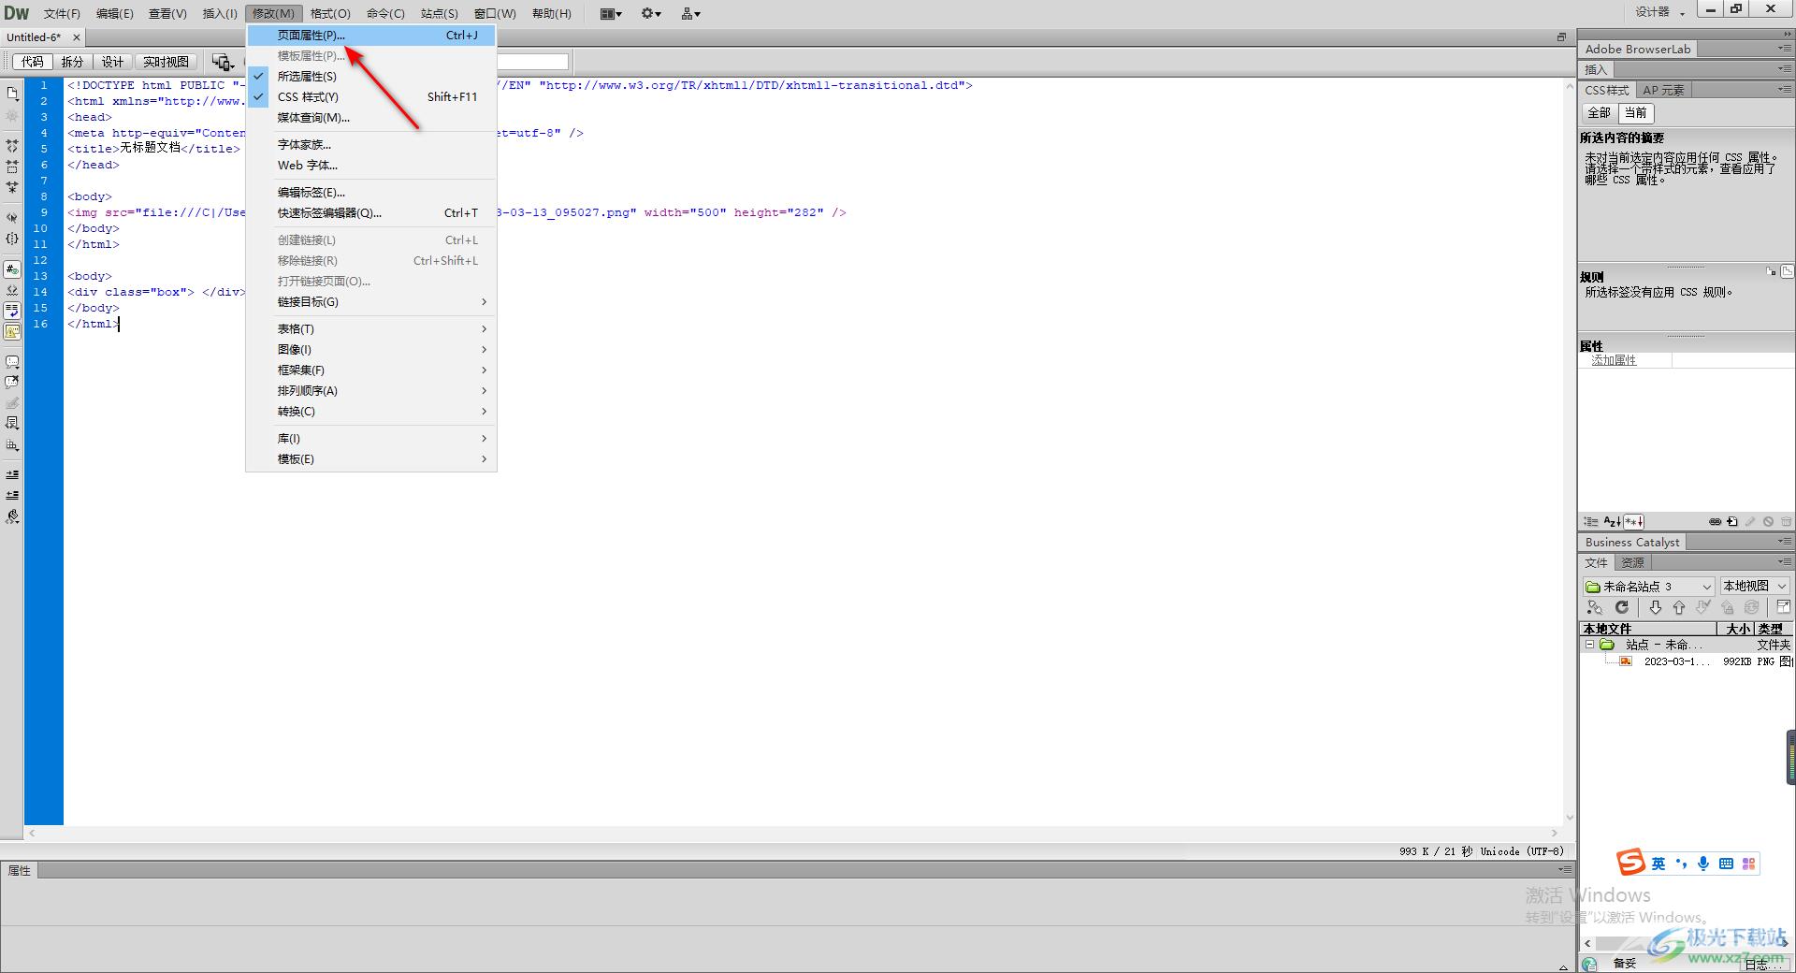Open site management dropdown icon
The width and height of the screenshot is (1796, 973).
691,13
